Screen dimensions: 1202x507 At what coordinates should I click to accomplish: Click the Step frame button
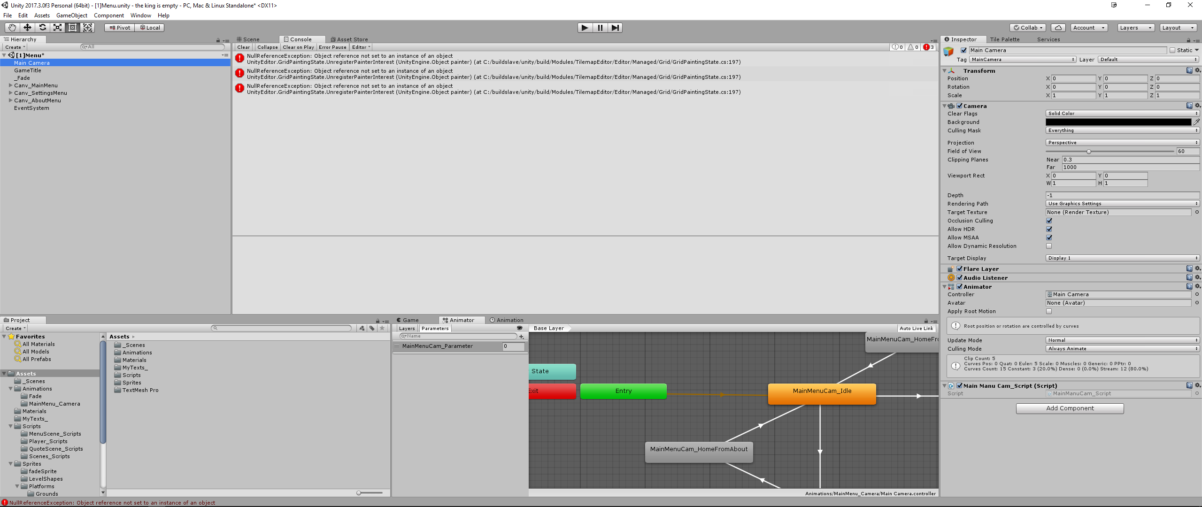(x=615, y=28)
